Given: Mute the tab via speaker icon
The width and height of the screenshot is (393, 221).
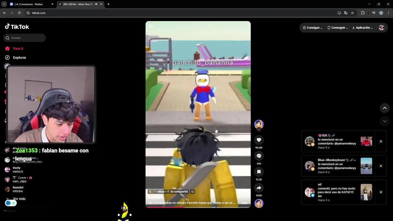Looking at the screenshot, I should (96, 4).
